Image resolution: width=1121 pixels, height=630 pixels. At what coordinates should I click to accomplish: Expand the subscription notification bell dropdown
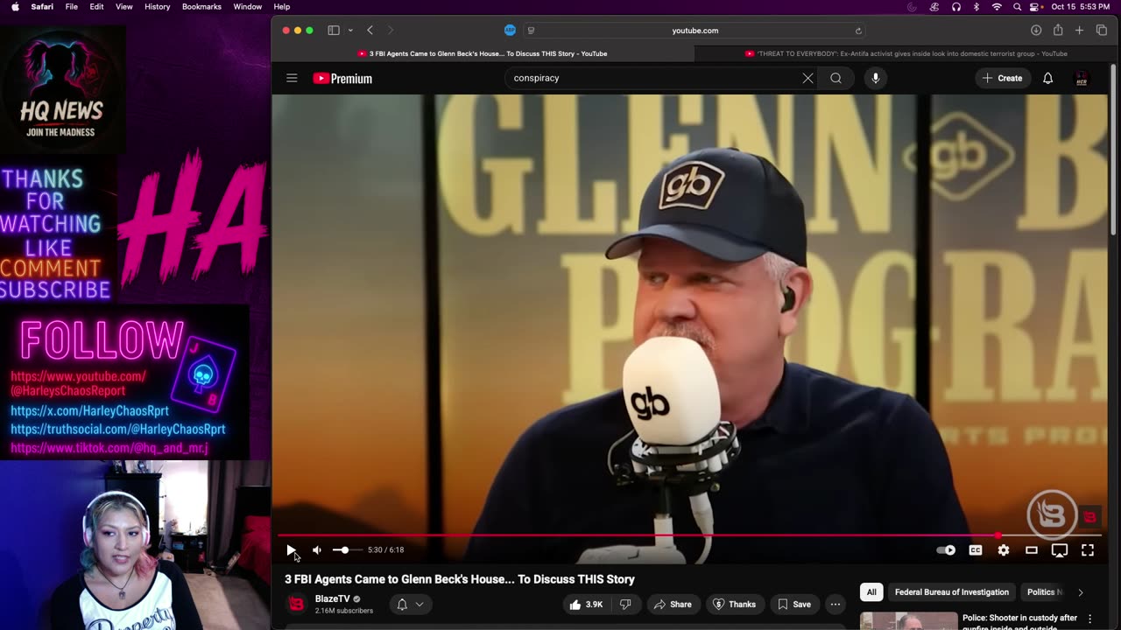point(410,604)
